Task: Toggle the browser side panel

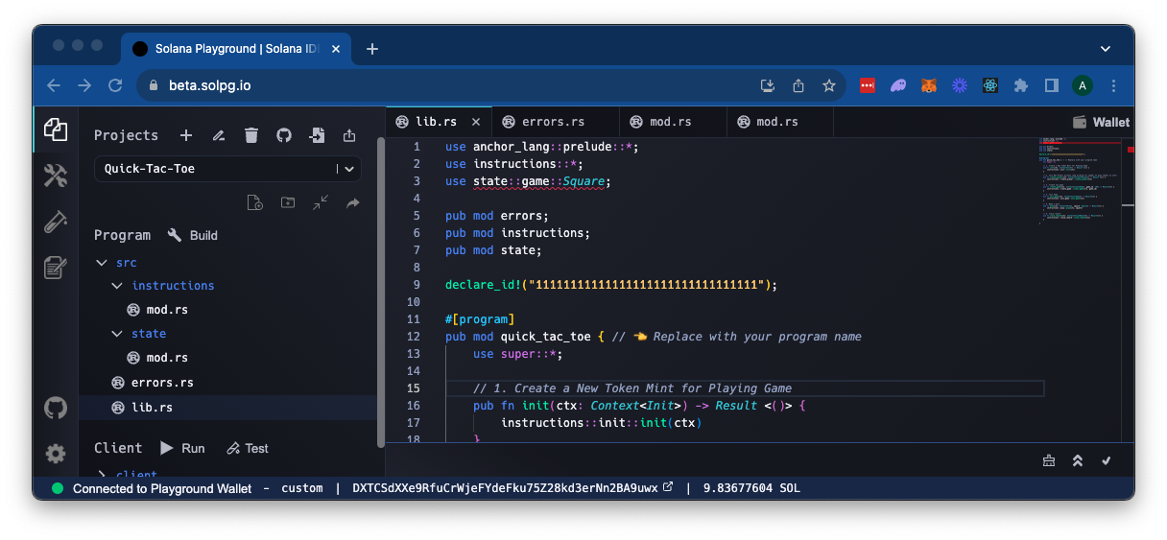Action: tap(1052, 85)
